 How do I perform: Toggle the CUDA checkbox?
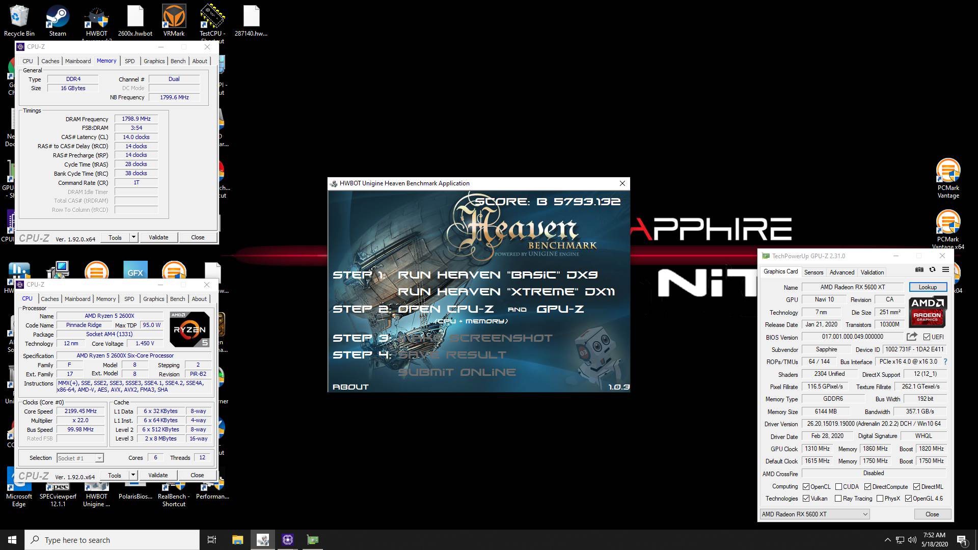pos(838,487)
